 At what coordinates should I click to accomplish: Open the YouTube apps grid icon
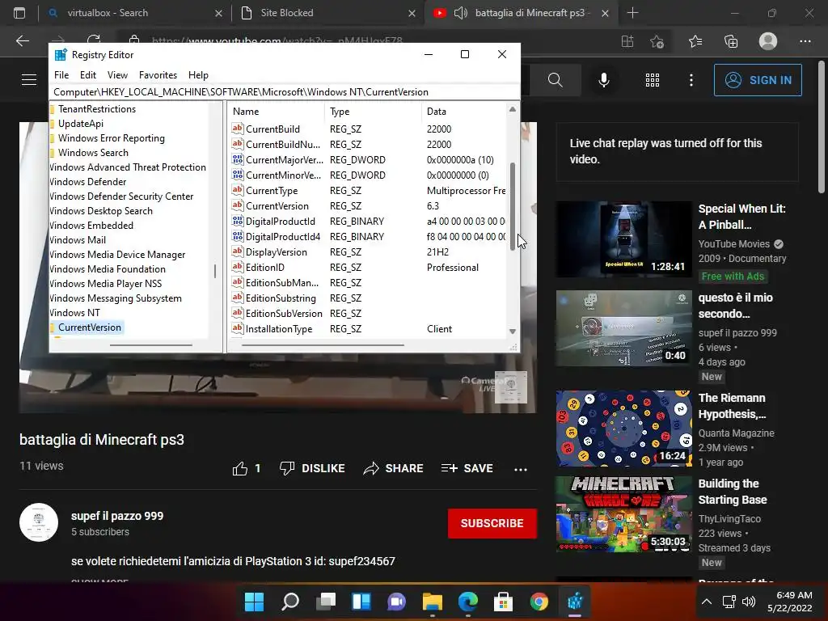click(x=653, y=80)
